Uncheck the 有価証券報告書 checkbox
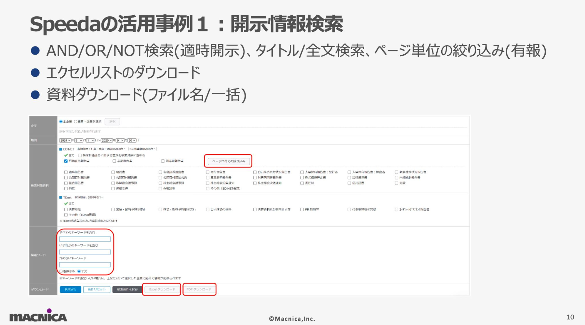 (66, 161)
